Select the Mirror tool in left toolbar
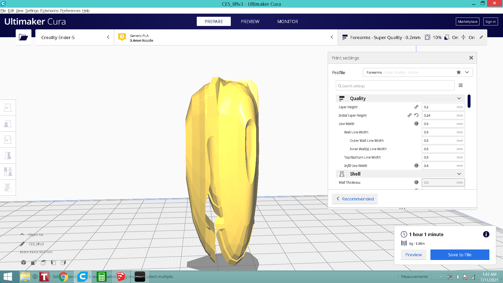The height and width of the screenshot is (283, 503). pyautogui.click(x=8, y=156)
